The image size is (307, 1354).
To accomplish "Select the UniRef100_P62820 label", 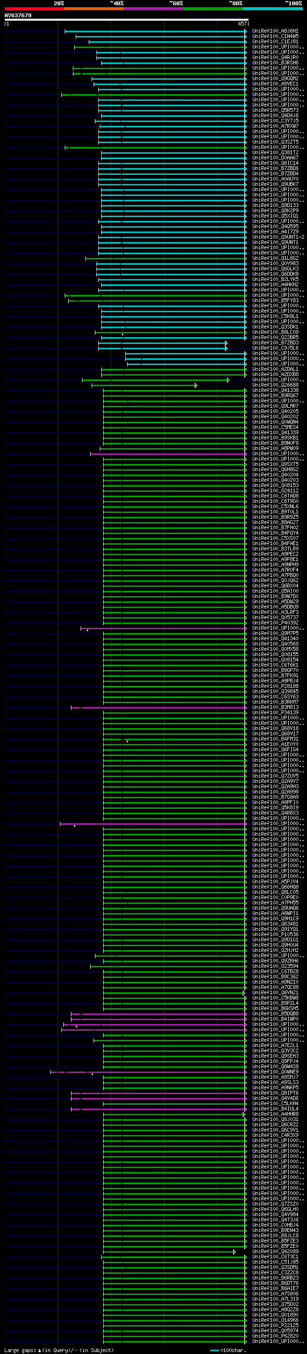I will pos(275,1336).
